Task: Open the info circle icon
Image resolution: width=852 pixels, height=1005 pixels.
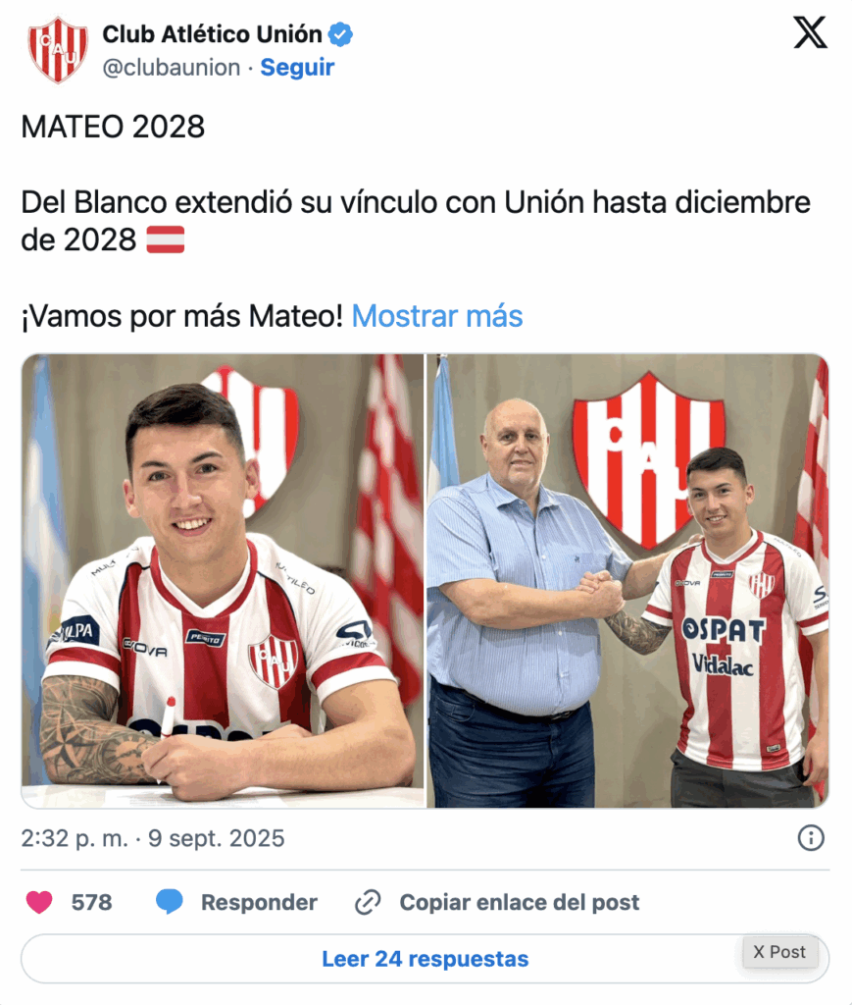Action: (x=811, y=838)
